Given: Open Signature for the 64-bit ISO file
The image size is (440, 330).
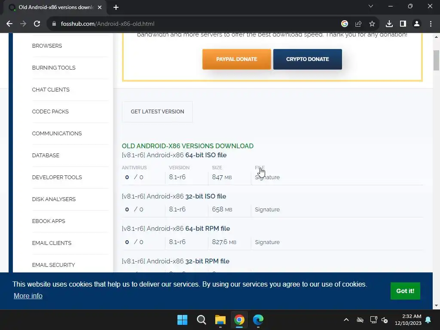Looking at the screenshot, I should tap(267, 177).
